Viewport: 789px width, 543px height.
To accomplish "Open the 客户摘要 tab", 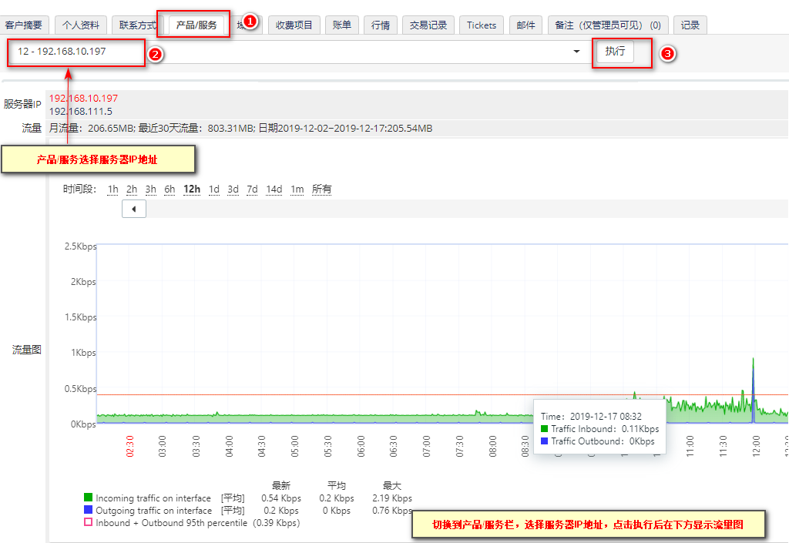I will [24, 25].
